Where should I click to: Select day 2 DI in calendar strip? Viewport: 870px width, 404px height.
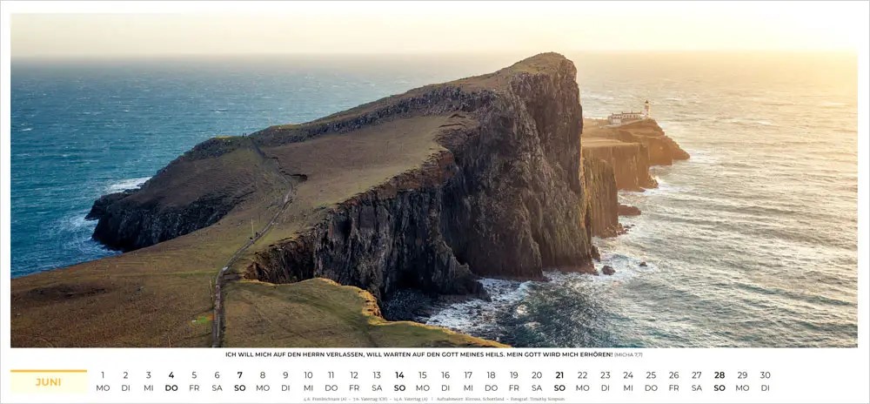coord(125,381)
